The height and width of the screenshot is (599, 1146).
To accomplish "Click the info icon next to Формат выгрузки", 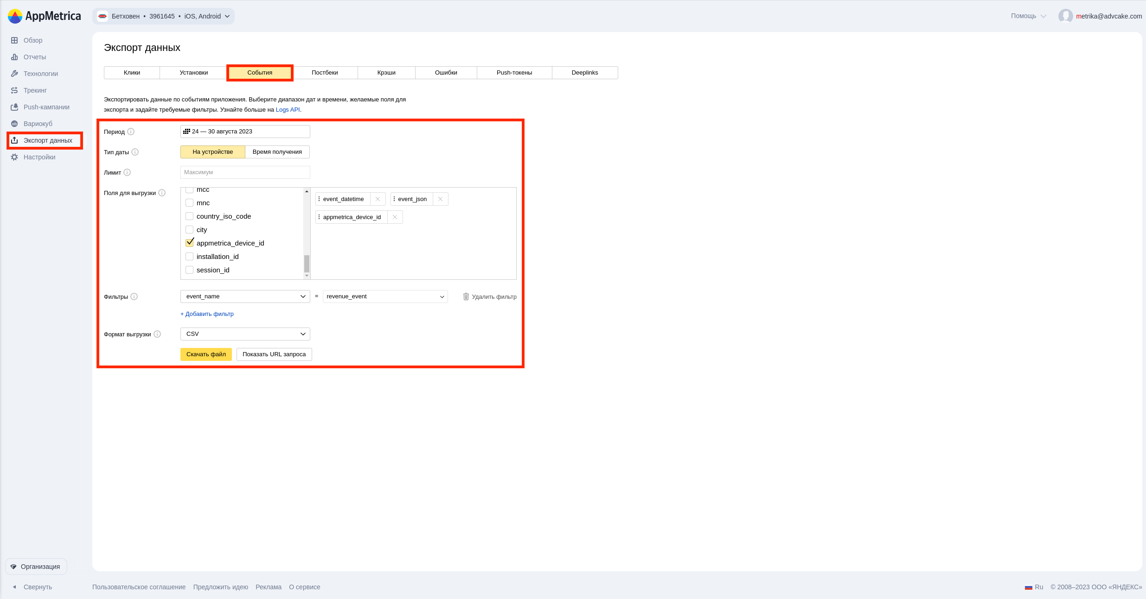I will 157,334.
